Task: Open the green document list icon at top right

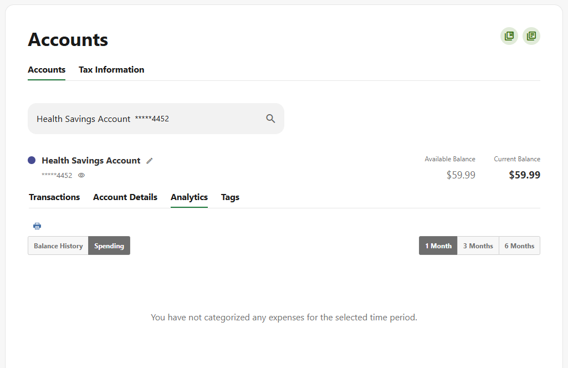Action: click(x=531, y=36)
